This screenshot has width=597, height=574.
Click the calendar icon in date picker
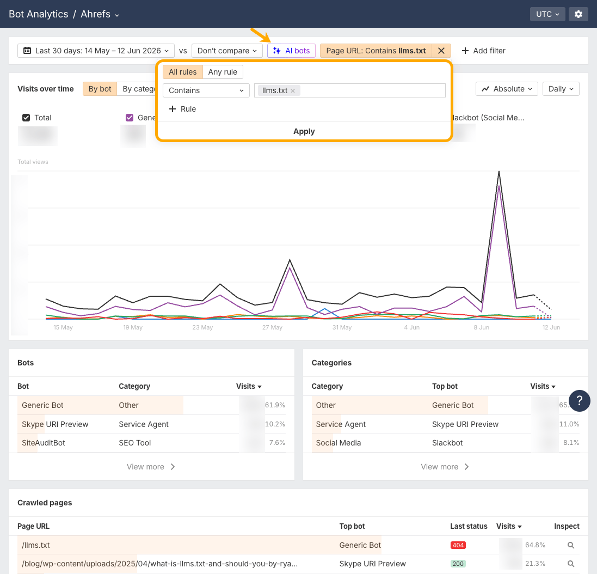[27, 51]
